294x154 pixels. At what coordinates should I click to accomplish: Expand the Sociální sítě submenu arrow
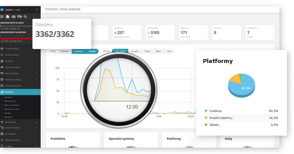coord(36,122)
